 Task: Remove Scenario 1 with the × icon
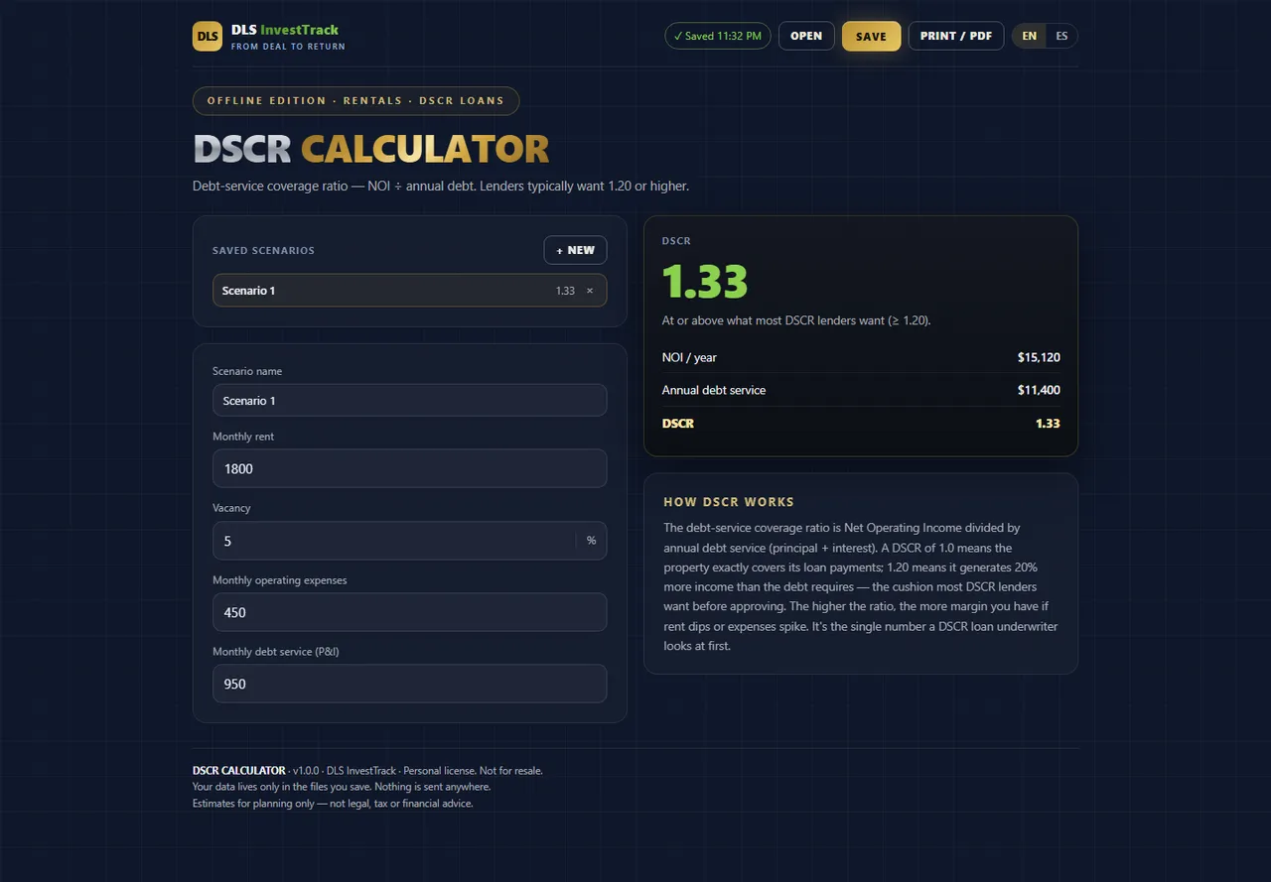tap(590, 291)
